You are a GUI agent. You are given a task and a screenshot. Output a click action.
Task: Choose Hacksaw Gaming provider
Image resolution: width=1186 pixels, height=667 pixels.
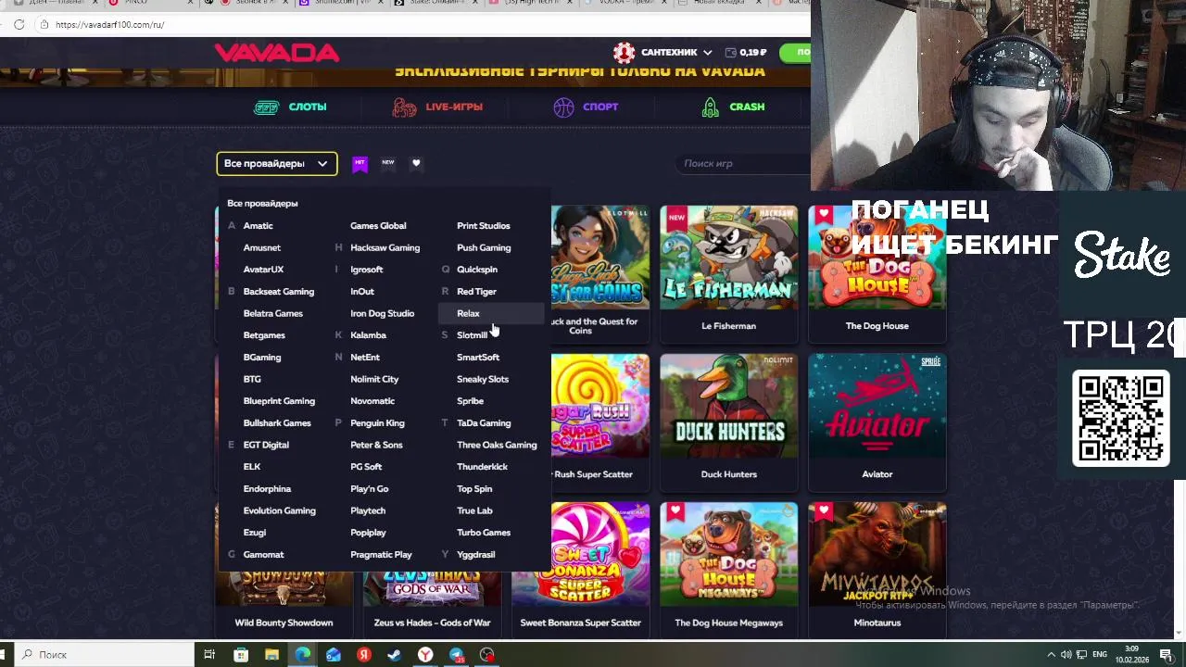coord(385,247)
